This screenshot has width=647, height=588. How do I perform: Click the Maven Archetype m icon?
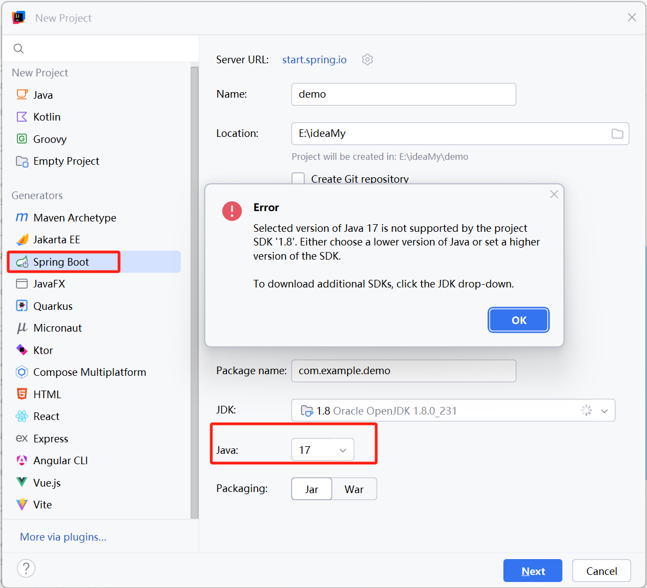(22, 217)
